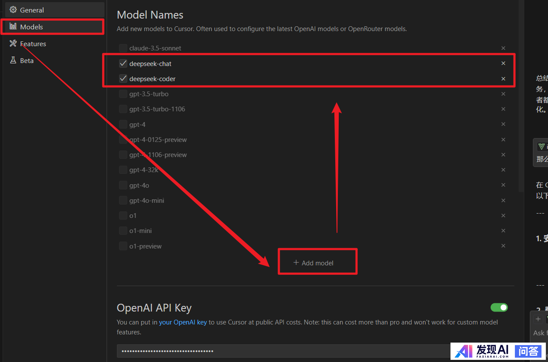The width and height of the screenshot is (548, 362).
Task: Remove the gpt-4o-mini model
Action: click(503, 200)
